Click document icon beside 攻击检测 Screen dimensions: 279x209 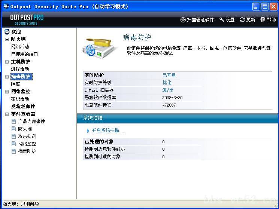coord(13,136)
